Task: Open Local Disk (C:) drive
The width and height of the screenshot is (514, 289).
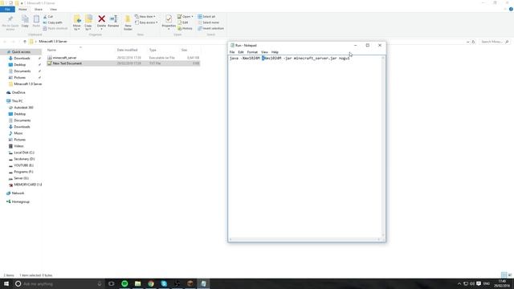Action: [x=24, y=153]
